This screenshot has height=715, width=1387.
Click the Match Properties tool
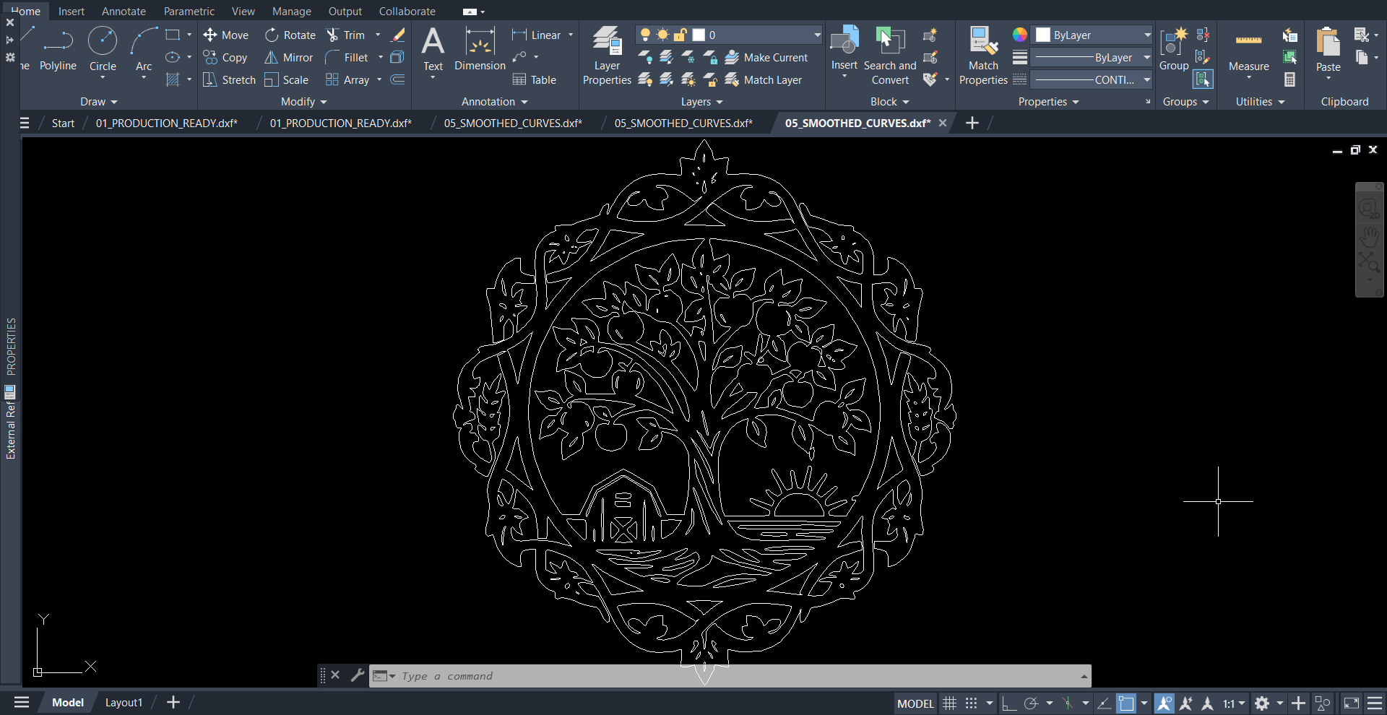(982, 58)
